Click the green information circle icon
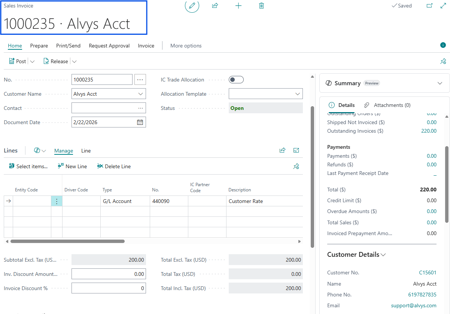Viewport: 450px width, 314px height. [x=443, y=45]
